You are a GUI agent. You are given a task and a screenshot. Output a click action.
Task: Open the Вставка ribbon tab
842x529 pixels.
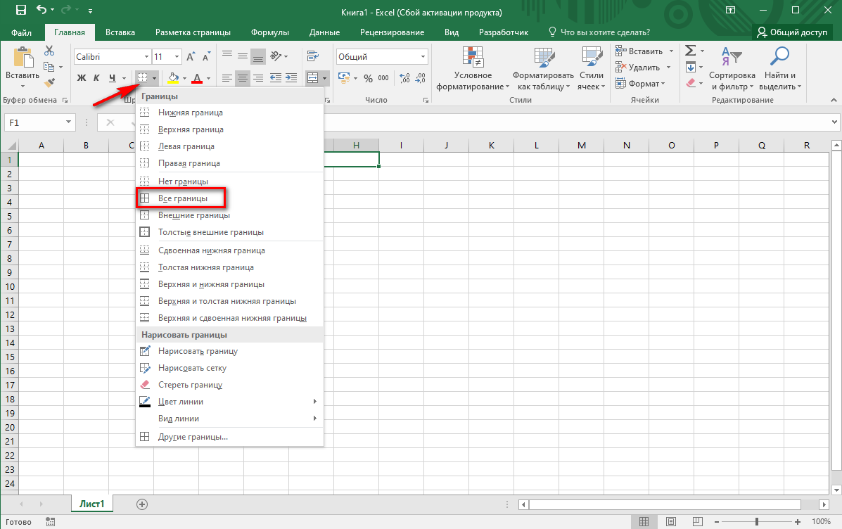pos(120,32)
